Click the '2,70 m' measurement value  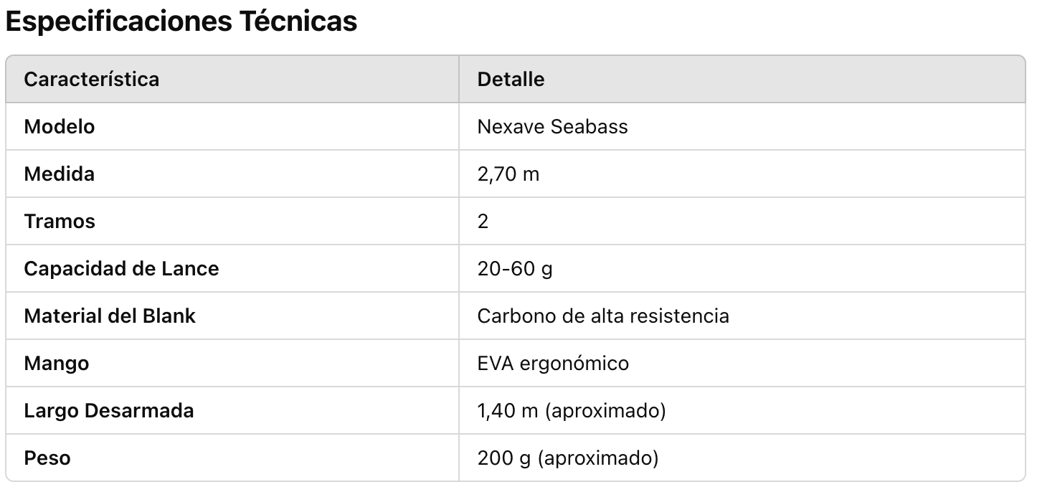tap(508, 174)
